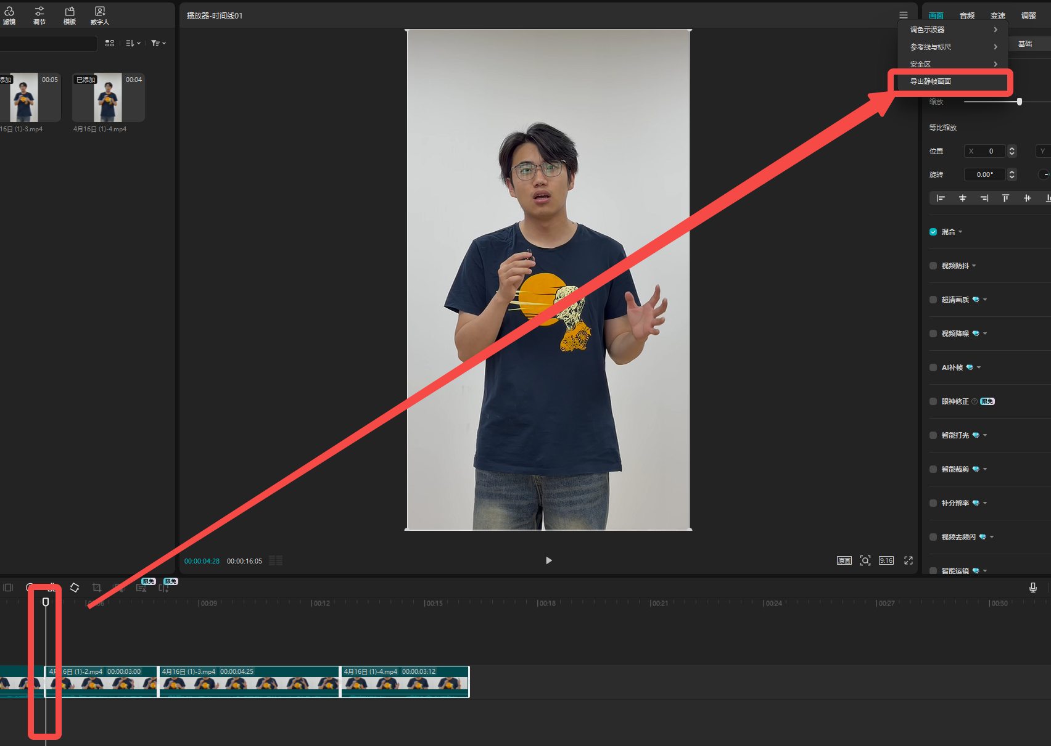The image size is (1051, 746).
Task: Click the player hamburger menu icon
Action: click(x=903, y=15)
